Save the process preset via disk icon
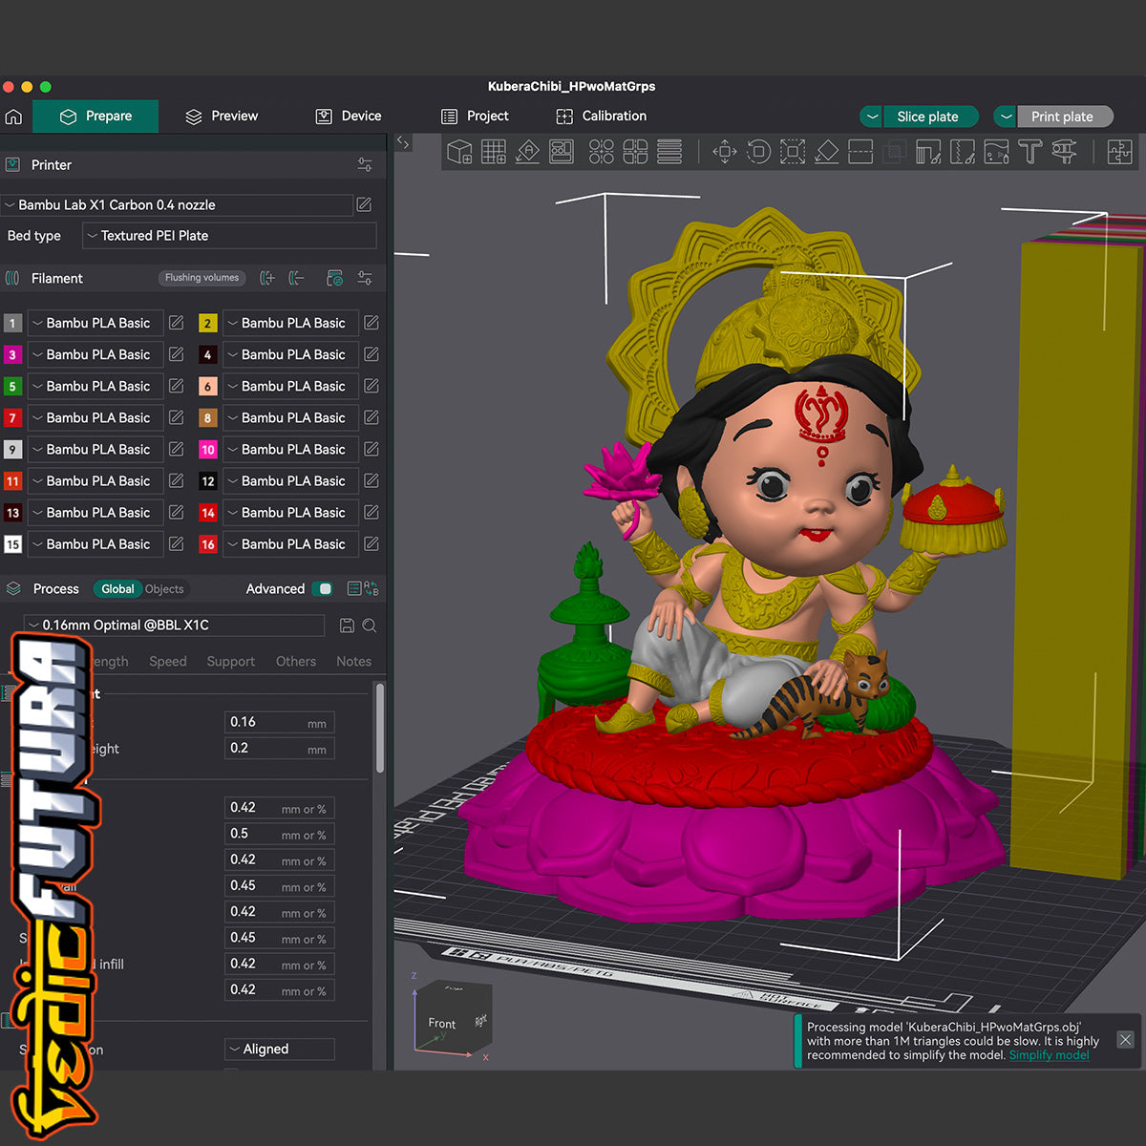 [x=347, y=626]
